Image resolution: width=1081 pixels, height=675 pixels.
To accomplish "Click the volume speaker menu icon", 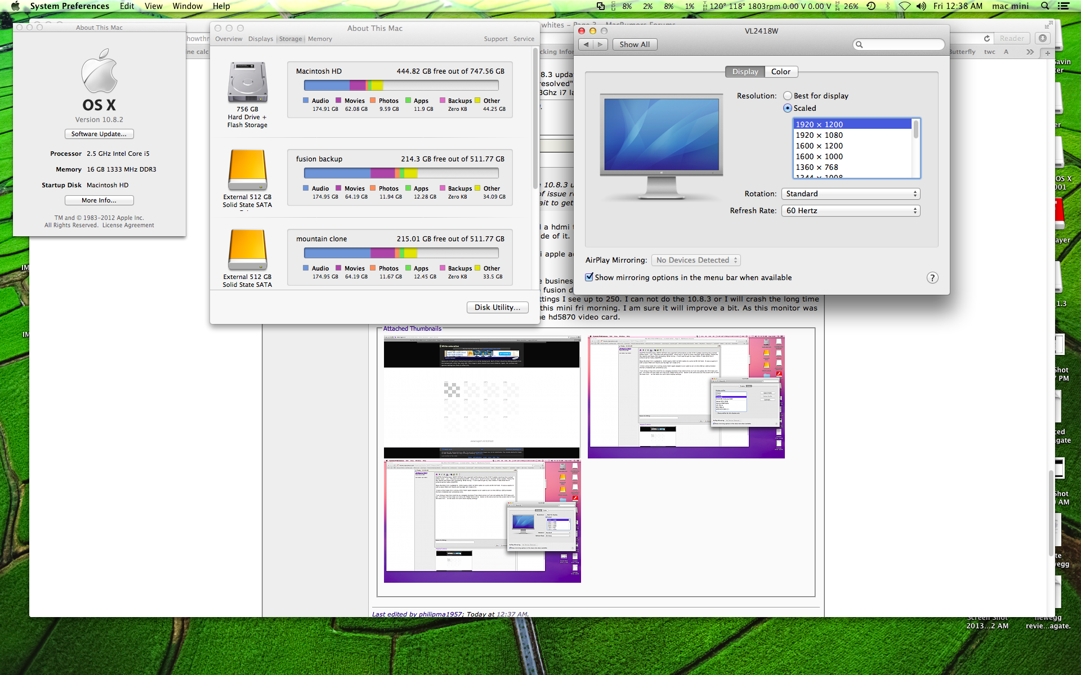I will (x=921, y=6).
